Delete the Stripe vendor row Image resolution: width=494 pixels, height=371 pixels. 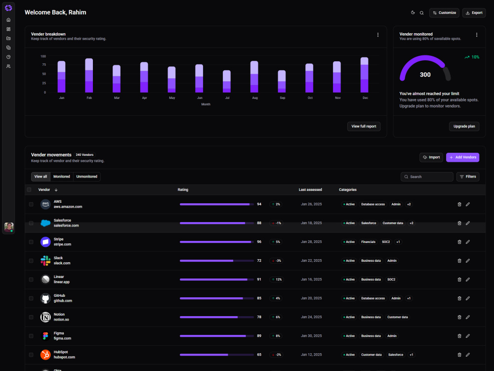[x=459, y=242]
